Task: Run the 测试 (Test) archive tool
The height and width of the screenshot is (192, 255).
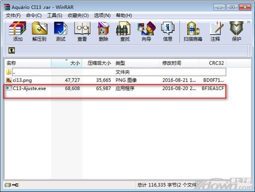Action: pos(61,31)
